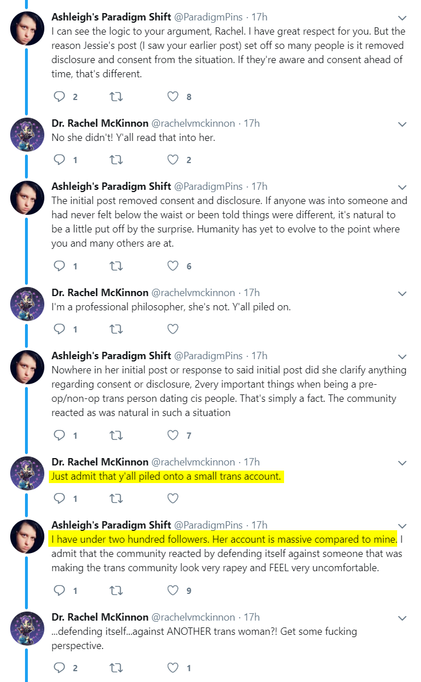Like the tweet with 6 likes
Screen dimensions: 421x682
click(173, 265)
